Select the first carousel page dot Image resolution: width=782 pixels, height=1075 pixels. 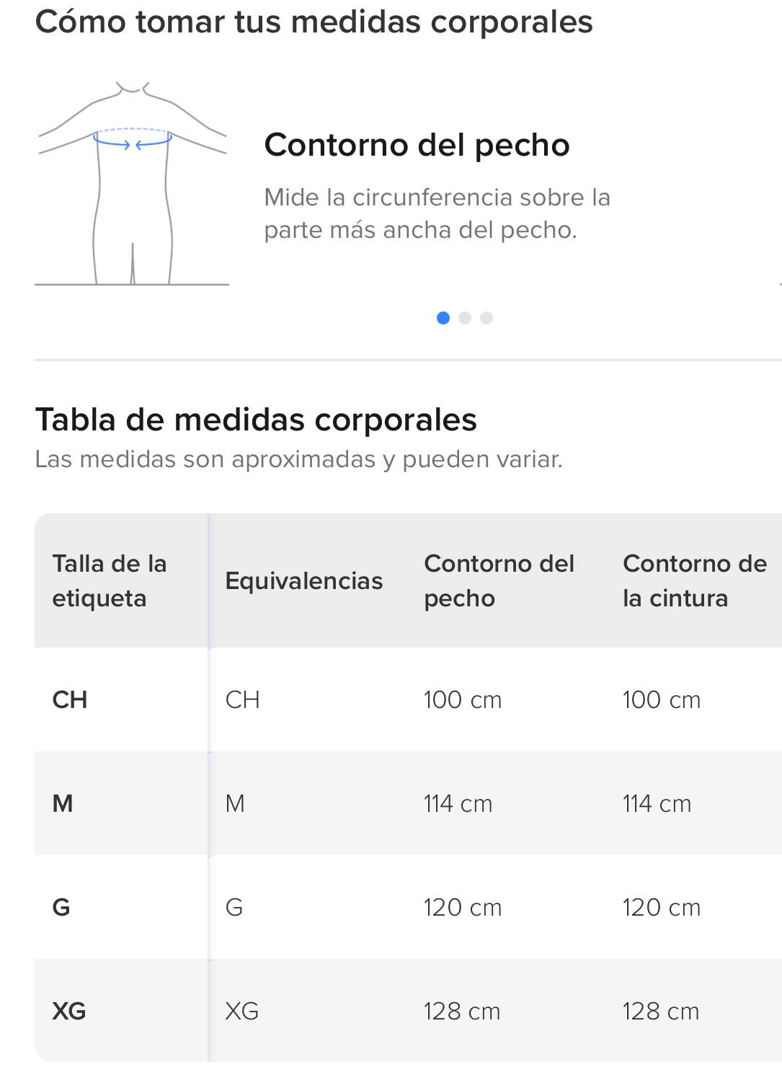(x=443, y=318)
